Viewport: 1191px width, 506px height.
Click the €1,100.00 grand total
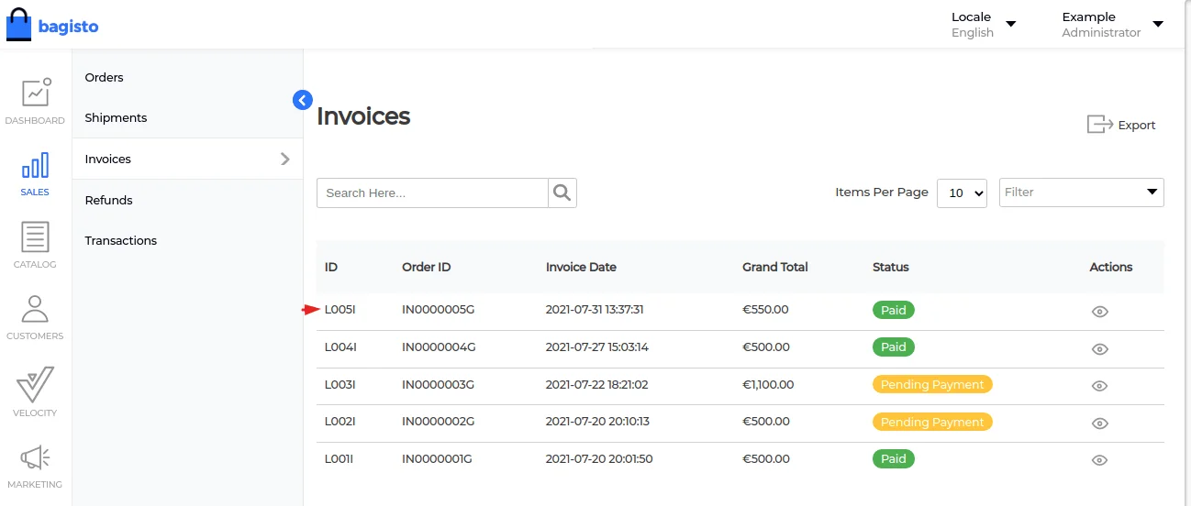tap(768, 384)
